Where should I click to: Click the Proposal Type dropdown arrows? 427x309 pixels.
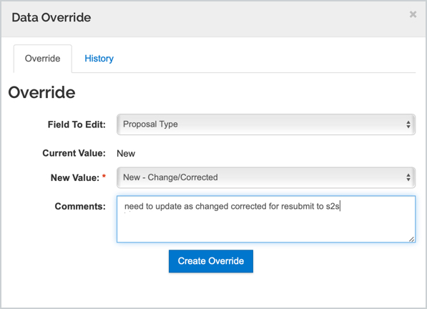[x=408, y=124]
